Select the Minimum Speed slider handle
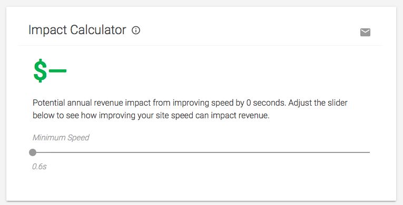This screenshot has width=403, height=205. click(x=33, y=152)
